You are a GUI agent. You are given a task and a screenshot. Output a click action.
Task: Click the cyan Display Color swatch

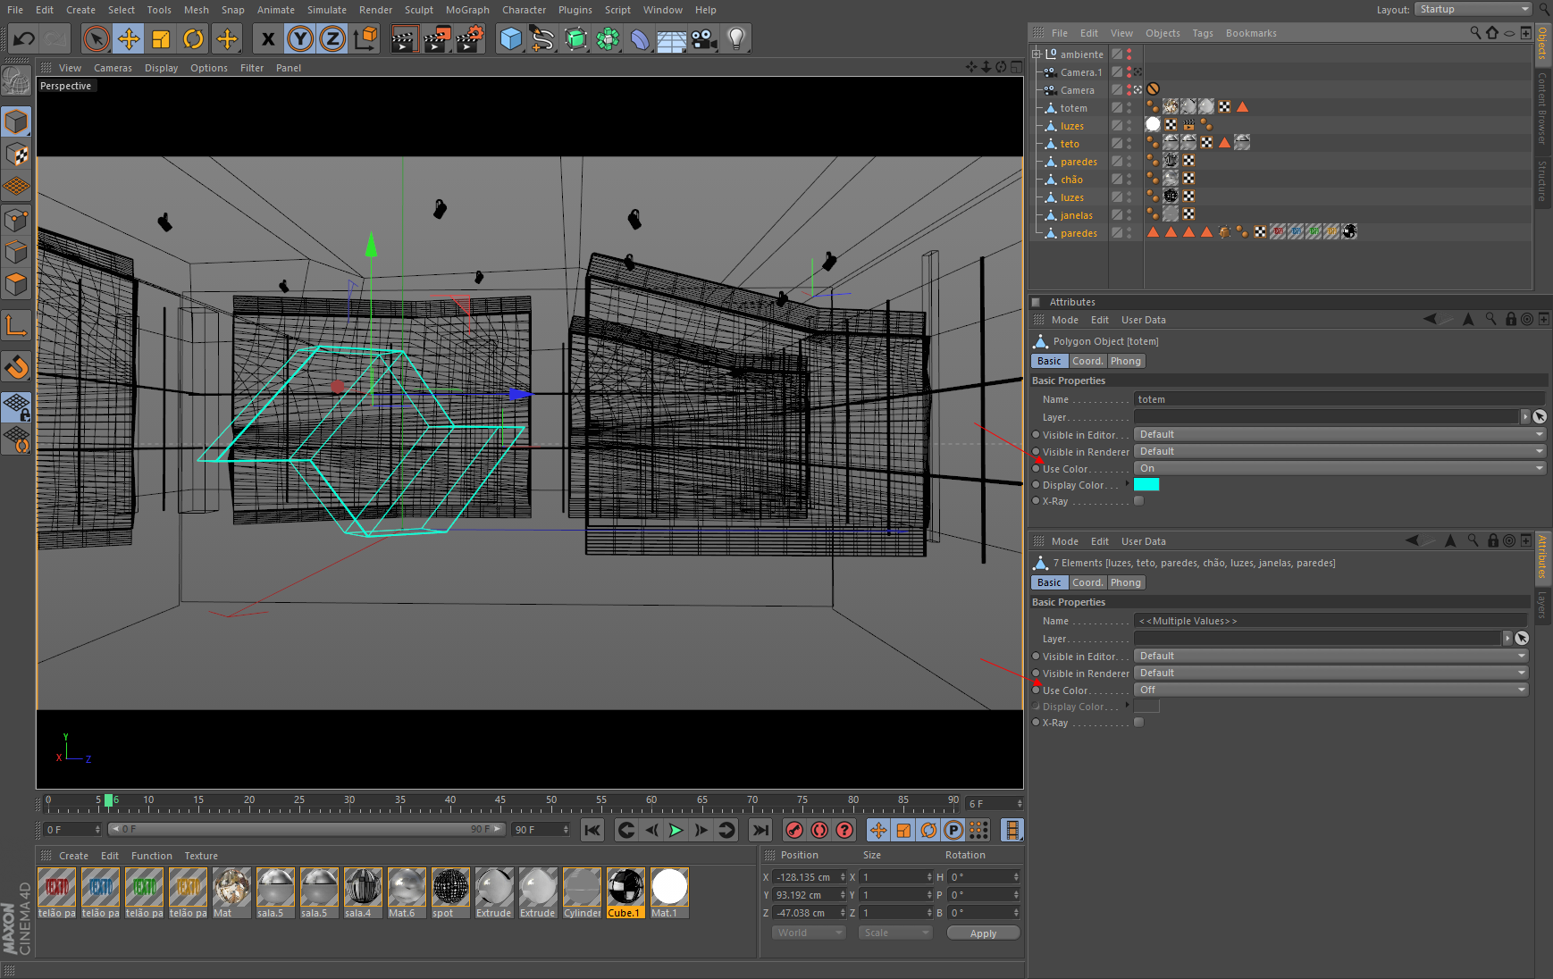(1146, 484)
